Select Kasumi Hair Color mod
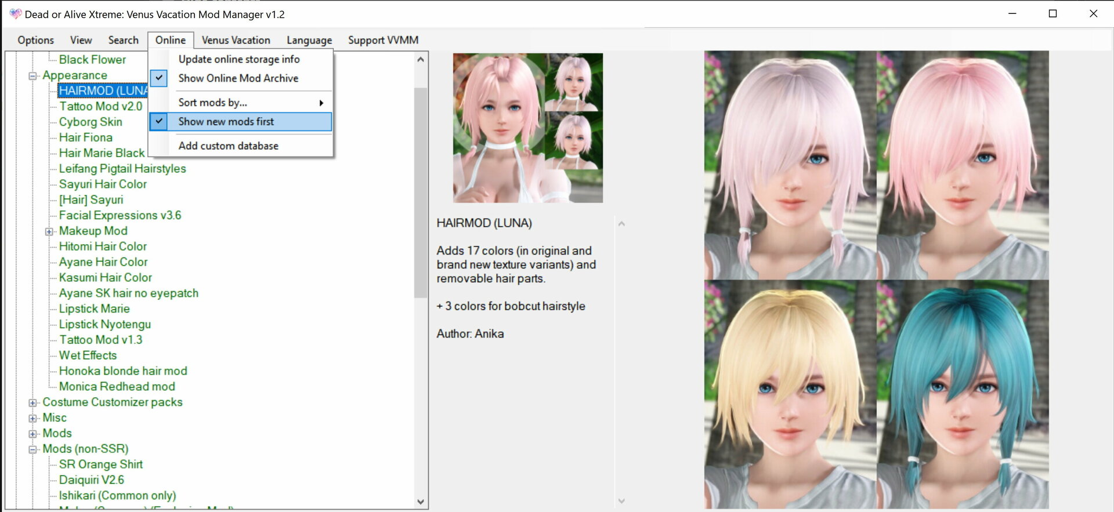Viewport: 1114px width, 512px height. click(x=105, y=278)
